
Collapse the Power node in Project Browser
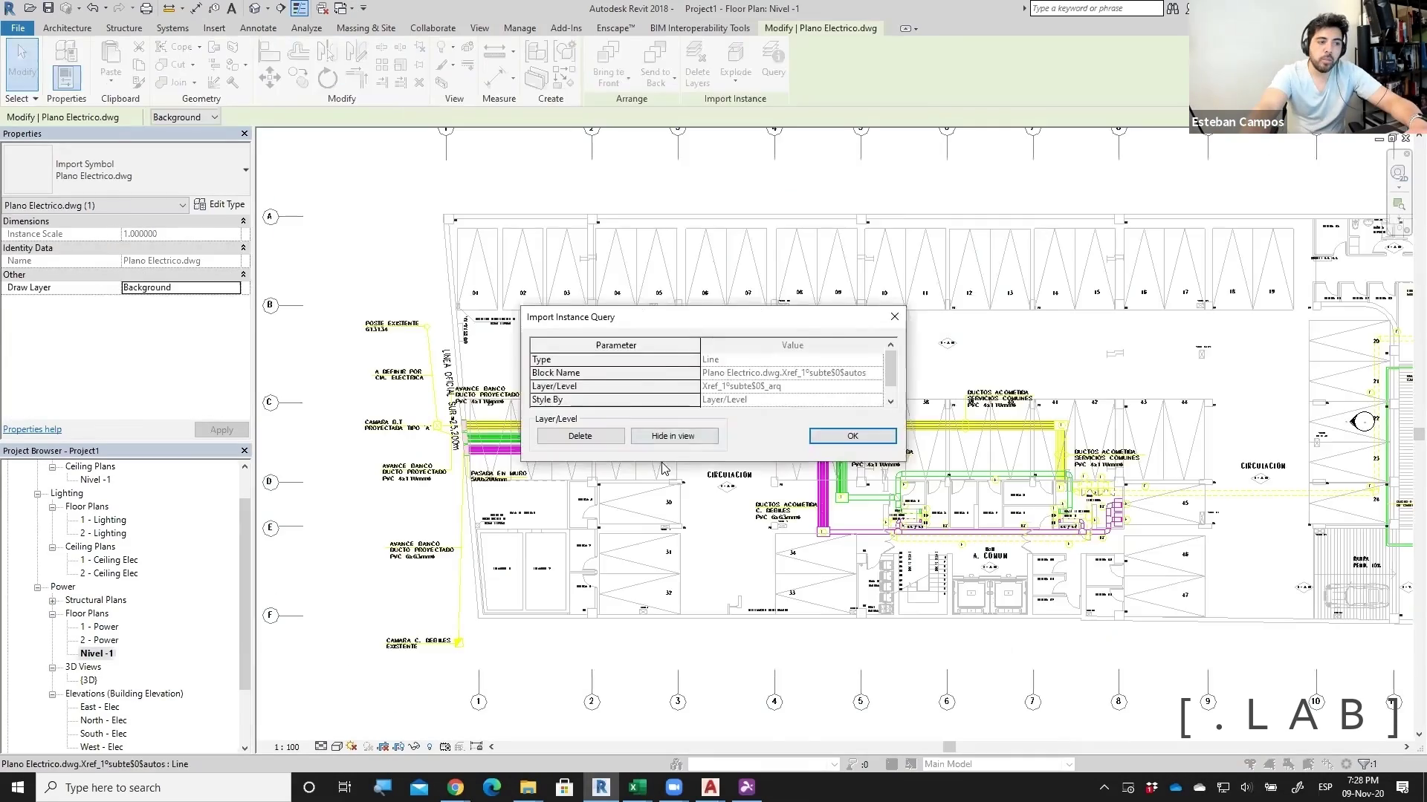(37, 587)
